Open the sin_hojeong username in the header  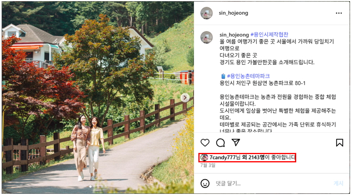coord(233,13)
